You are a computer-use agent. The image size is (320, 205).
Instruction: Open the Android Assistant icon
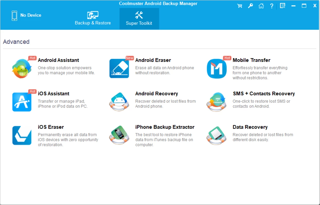(22, 68)
